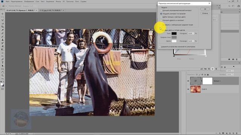Viewport: 241px width, 135px height.
Task: Select enhance per channel contrast radio option
Action: coord(173,13)
